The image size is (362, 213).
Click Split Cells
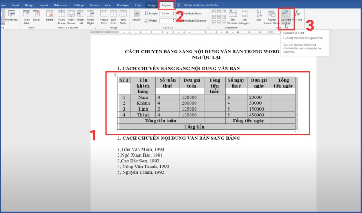click(x=114, y=17)
